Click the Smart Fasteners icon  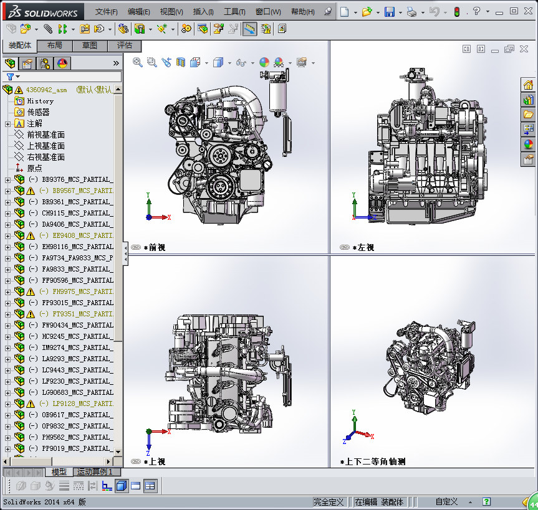(x=84, y=29)
